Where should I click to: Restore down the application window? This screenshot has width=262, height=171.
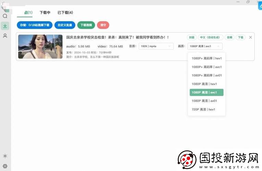[x=248, y=2]
